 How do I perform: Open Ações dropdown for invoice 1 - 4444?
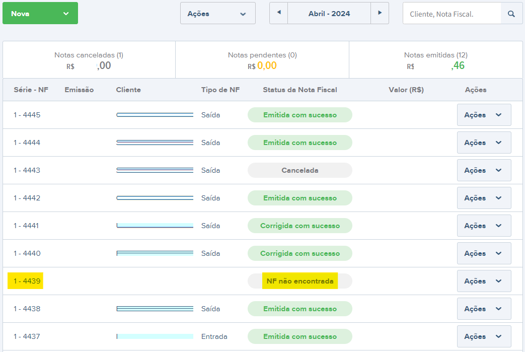click(x=484, y=143)
